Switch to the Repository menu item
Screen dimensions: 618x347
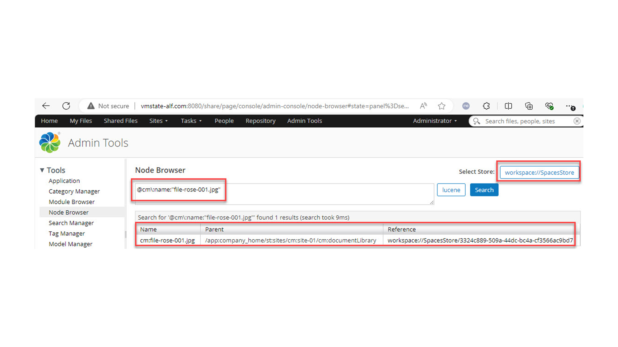coord(260,121)
